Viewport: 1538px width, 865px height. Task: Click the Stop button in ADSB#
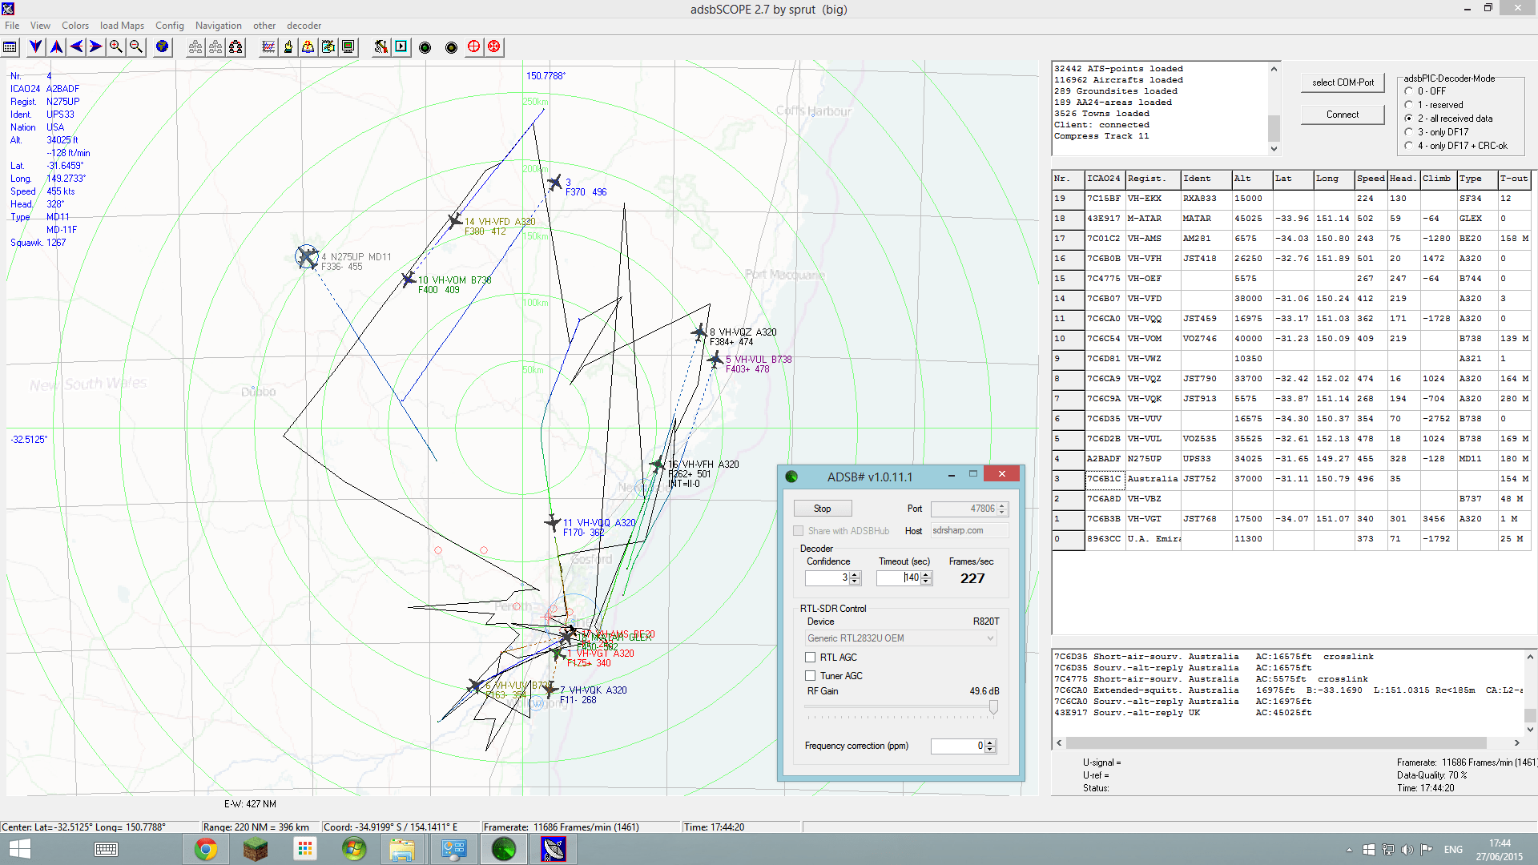pos(823,509)
